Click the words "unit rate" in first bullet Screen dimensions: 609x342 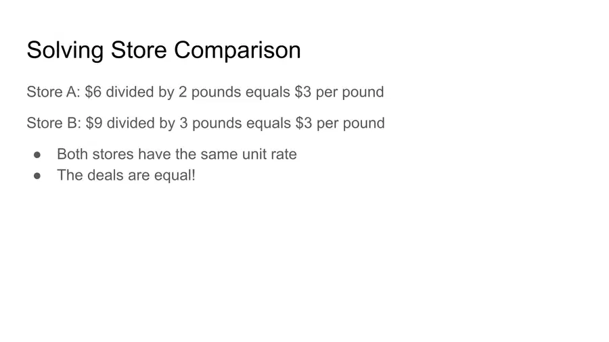[269, 154]
